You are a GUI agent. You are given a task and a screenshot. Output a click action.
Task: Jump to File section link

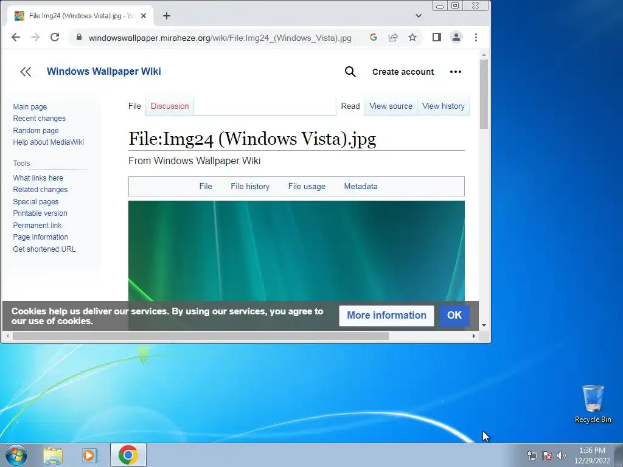pos(206,186)
